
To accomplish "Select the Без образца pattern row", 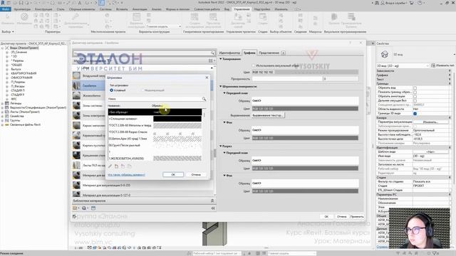I will 155,112.
